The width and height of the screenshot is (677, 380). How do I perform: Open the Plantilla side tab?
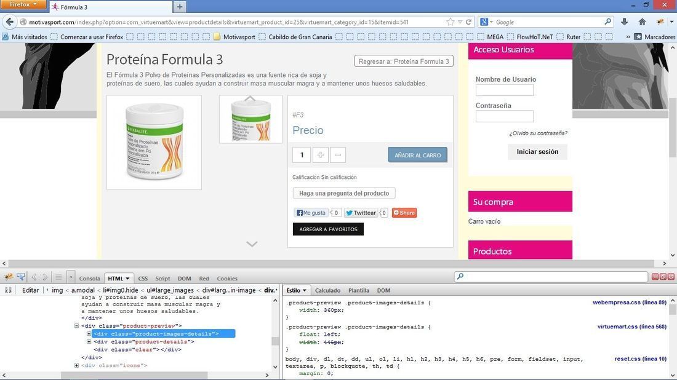pyautogui.click(x=359, y=291)
